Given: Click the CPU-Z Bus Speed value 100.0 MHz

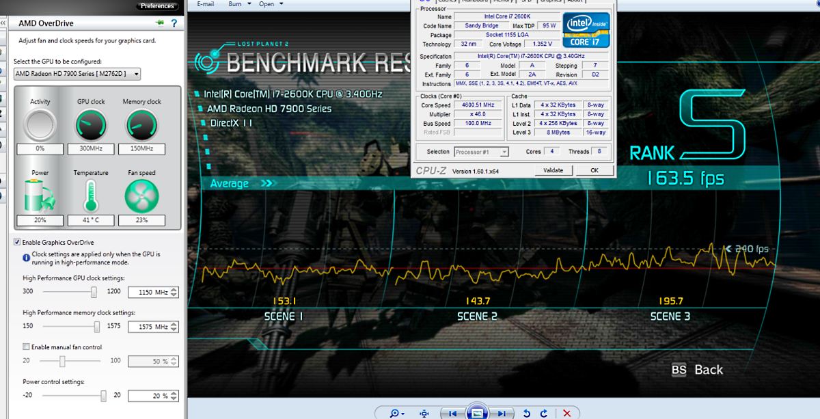Looking at the screenshot, I should tap(476, 123).
